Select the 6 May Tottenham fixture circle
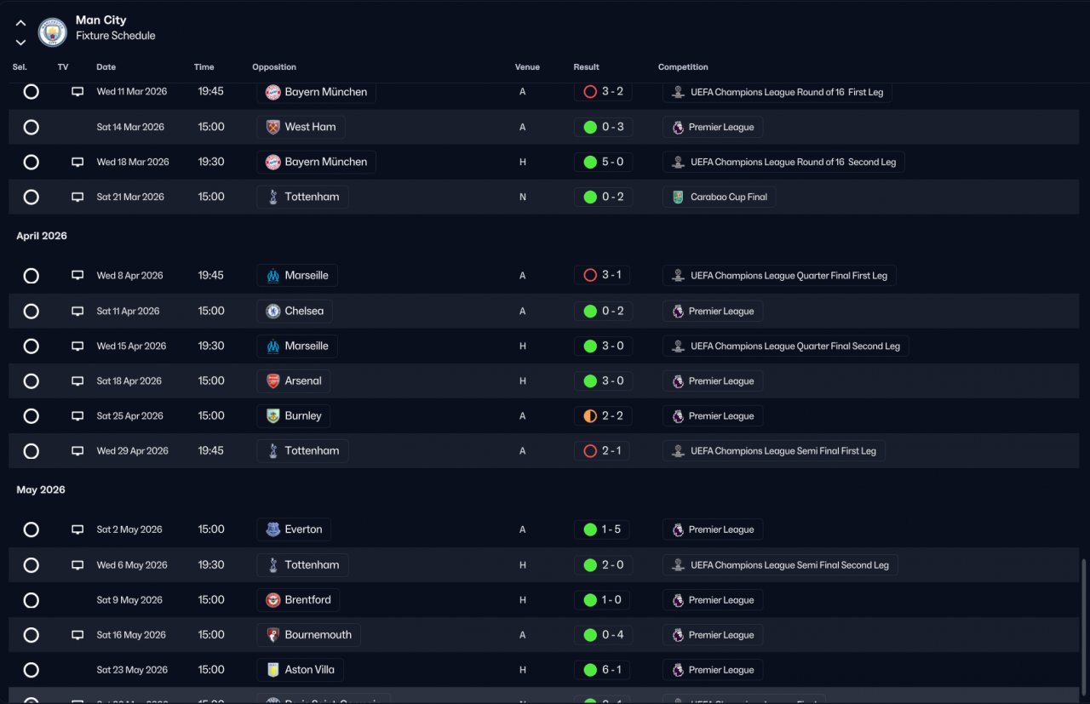 [32, 565]
